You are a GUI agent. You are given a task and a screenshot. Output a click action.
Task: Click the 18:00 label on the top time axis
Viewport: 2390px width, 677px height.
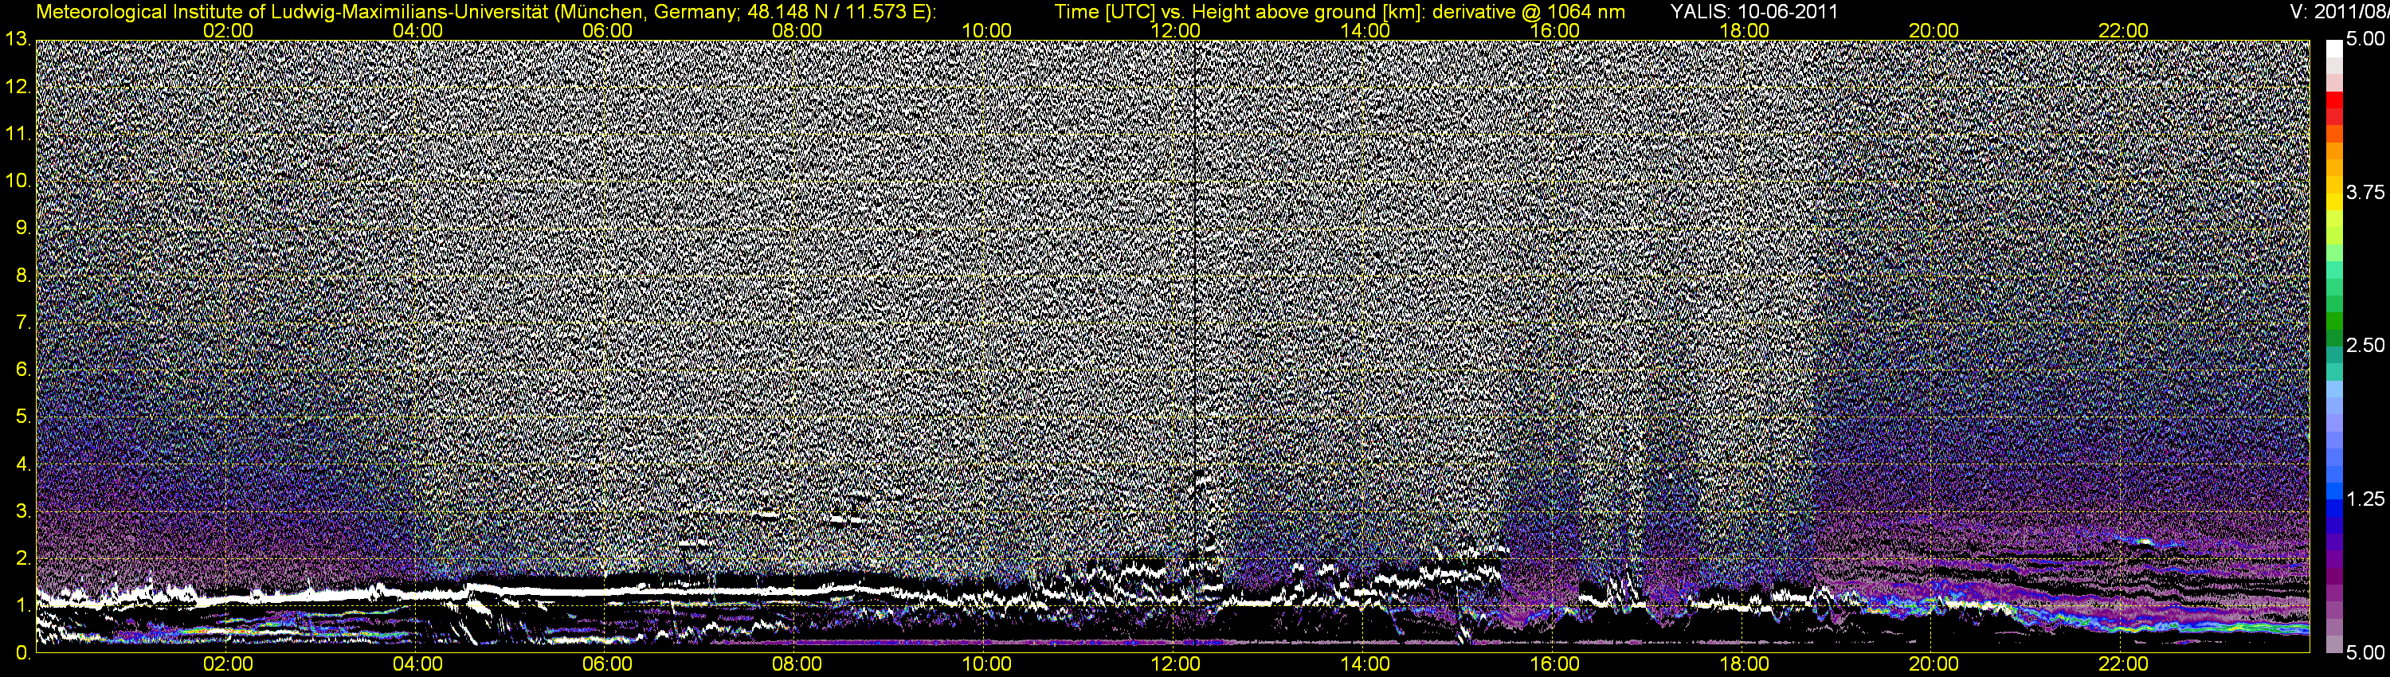1744,30
